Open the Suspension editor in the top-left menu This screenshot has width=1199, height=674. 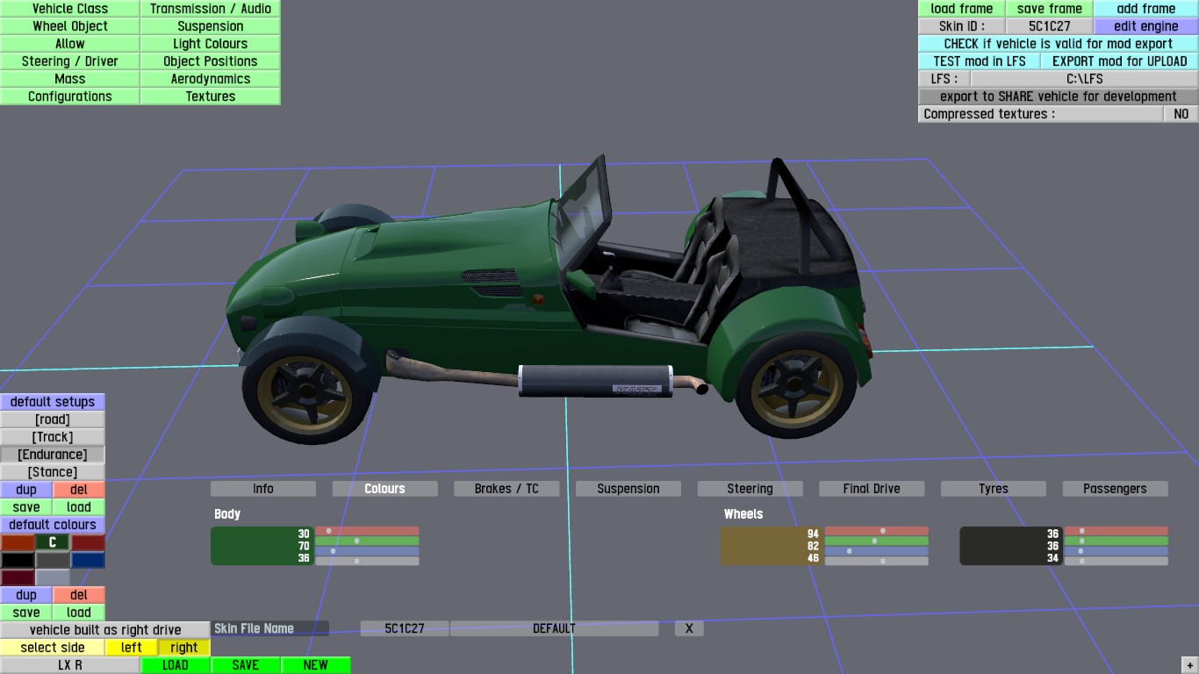click(211, 26)
